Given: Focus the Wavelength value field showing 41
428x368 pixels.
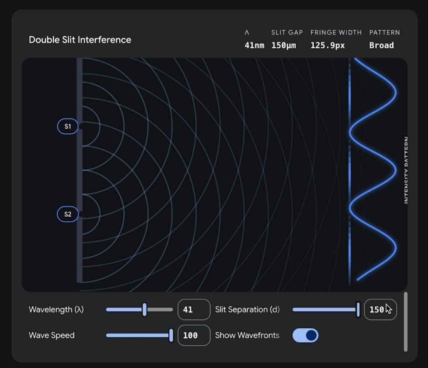Looking at the screenshot, I should click(194, 309).
